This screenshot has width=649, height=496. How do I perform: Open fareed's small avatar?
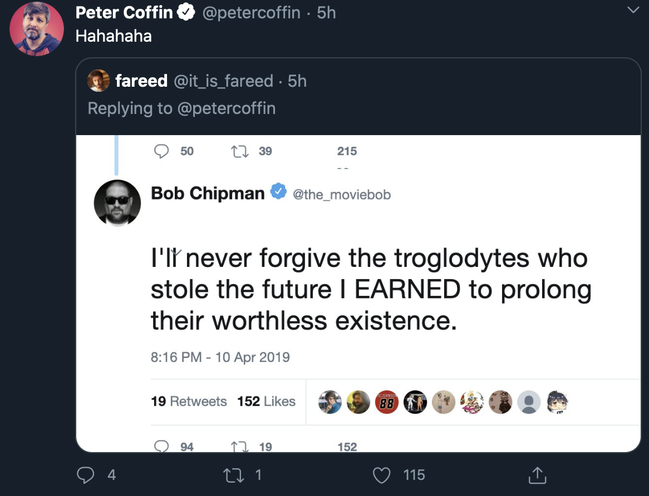point(99,81)
